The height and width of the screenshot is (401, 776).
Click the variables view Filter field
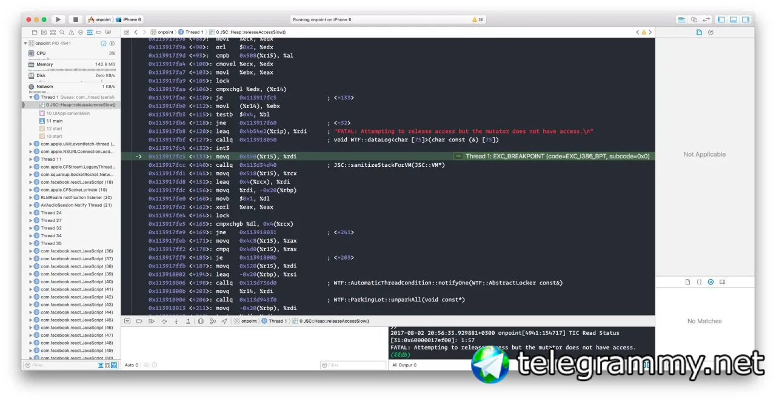click(x=353, y=365)
